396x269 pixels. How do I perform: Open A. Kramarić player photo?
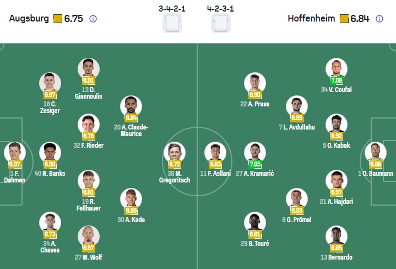coord(254,151)
